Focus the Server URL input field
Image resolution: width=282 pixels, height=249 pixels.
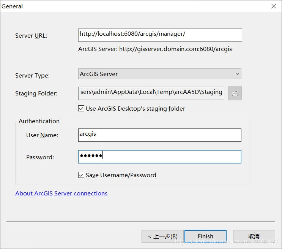click(x=160, y=35)
